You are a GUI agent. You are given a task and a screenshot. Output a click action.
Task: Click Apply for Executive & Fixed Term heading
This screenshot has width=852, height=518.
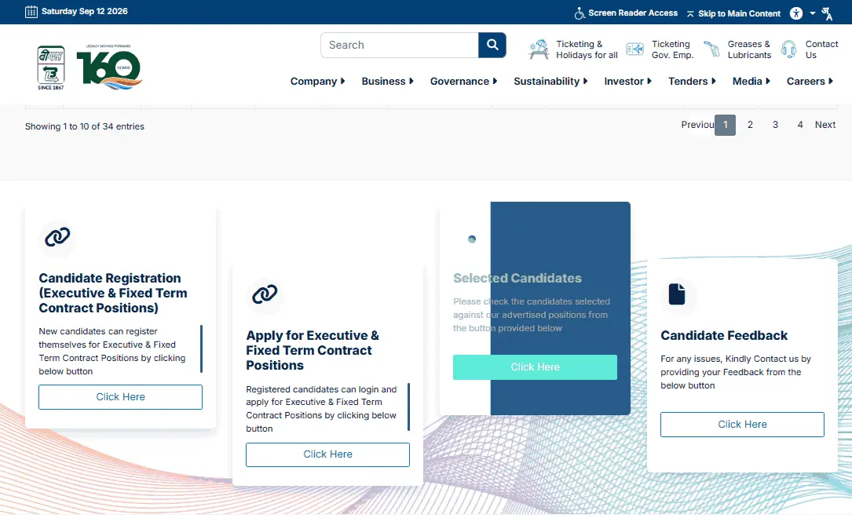313,350
